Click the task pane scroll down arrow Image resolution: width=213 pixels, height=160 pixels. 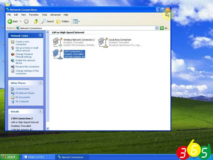pyautogui.click(x=48, y=128)
